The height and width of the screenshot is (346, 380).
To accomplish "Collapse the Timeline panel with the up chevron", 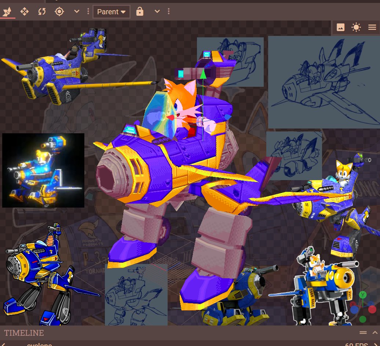I will (x=375, y=333).
